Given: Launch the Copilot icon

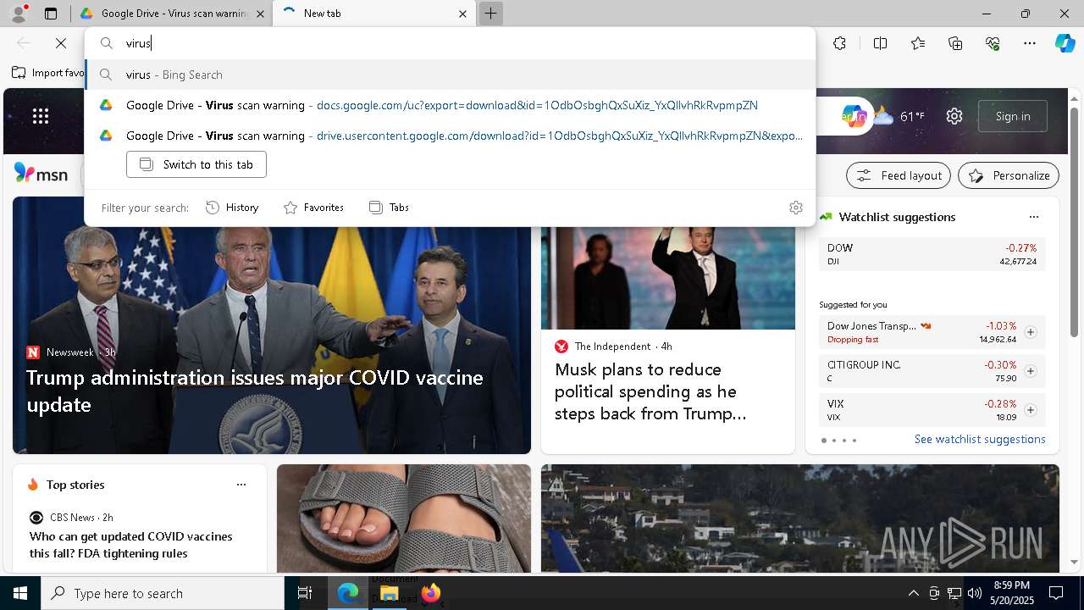Looking at the screenshot, I should [x=1065, y=43].
